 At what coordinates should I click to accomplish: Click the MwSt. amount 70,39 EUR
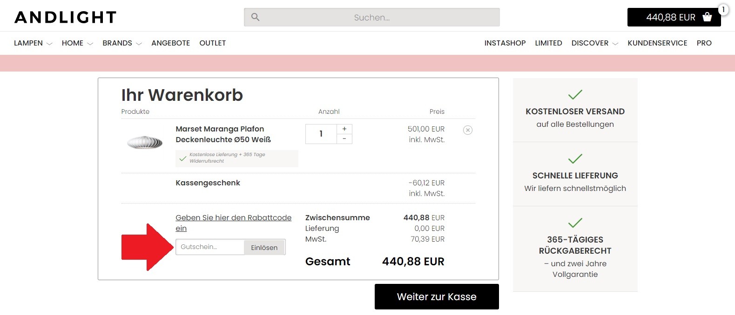428,239
